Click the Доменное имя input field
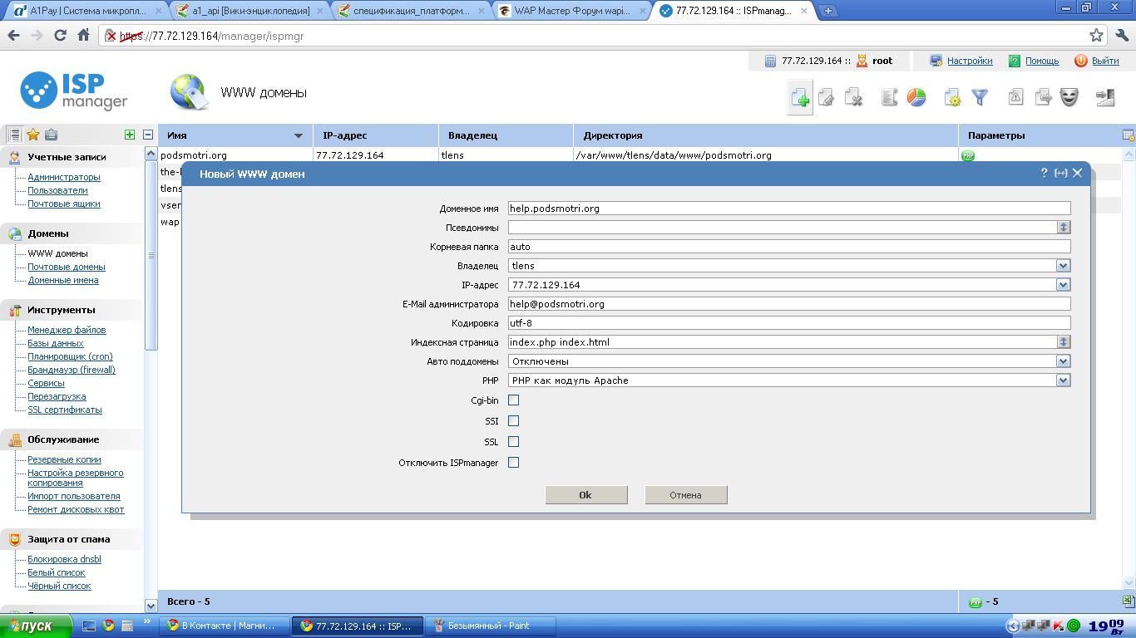1136x638 pixels. coord(788,209)
